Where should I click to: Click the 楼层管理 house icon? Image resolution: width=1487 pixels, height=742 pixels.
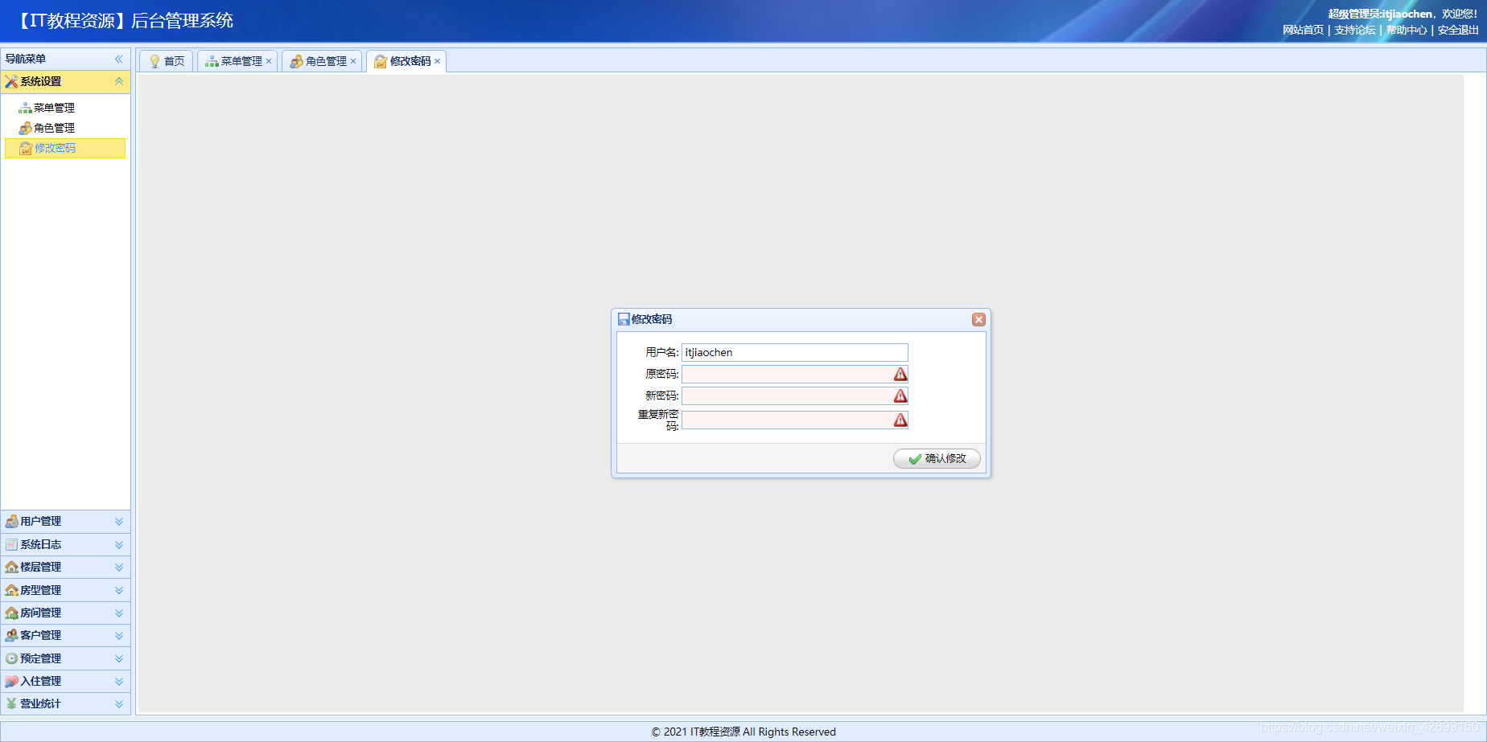tap(11, 567)
